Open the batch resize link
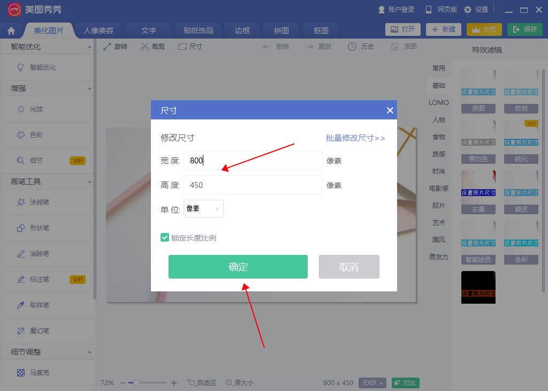The image size is (548, 391). (355, 138)
